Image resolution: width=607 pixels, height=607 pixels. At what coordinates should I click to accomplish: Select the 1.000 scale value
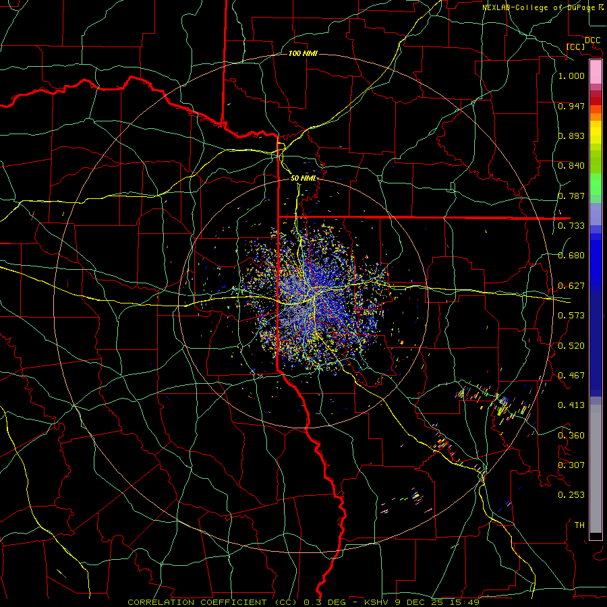coord(571,76)
